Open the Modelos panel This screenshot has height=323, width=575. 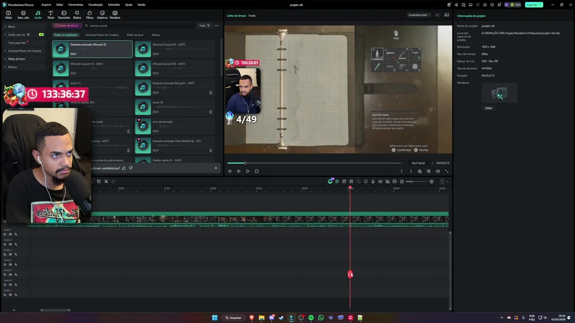(115, 15)
